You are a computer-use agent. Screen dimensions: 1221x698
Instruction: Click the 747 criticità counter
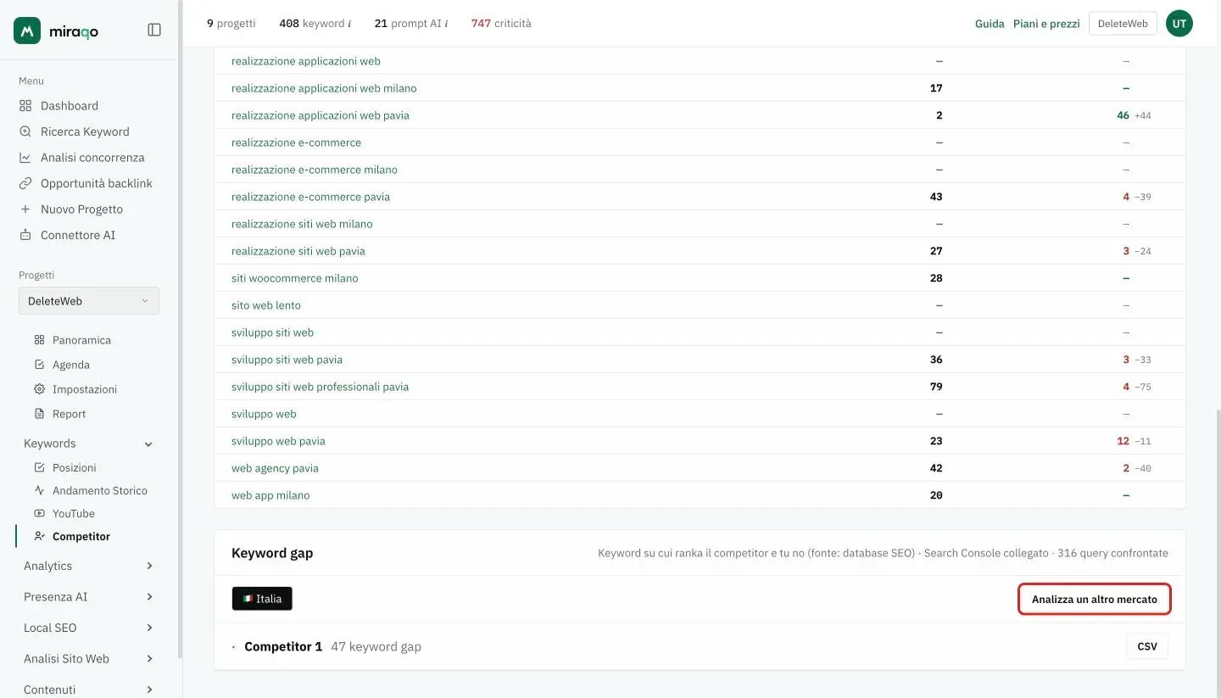coord(501,24)
